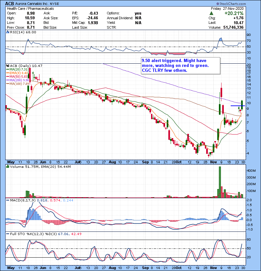Image resolution: width=261 pixels, height=271 pixels.
Task: Click the tallest green November volume bar
Action: (x=220, y=182)
